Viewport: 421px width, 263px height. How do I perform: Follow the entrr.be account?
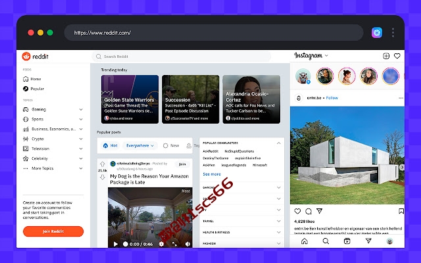click(332, 98)
